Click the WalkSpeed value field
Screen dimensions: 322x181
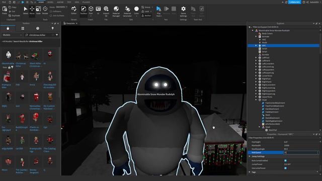pyautogui.click(x=301, y=152)
